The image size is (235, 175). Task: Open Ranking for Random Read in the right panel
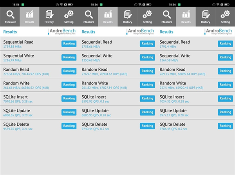coord(225,71)
